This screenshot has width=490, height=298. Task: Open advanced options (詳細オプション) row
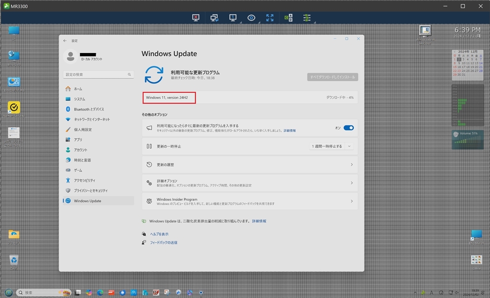coord(250,183)
